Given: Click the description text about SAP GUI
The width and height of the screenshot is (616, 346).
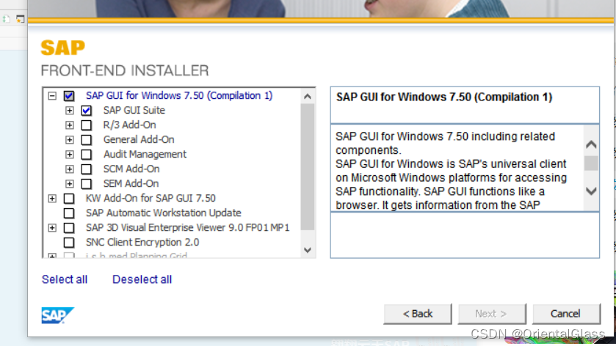Looking at the screenshot, I should tap(451, 171).
